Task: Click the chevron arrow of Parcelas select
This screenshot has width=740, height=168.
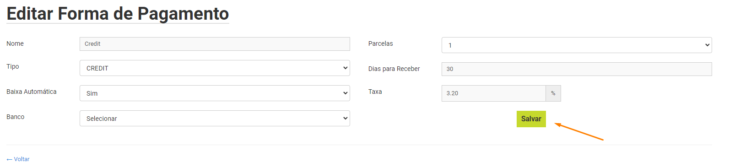Action: [x=707, y=45]
